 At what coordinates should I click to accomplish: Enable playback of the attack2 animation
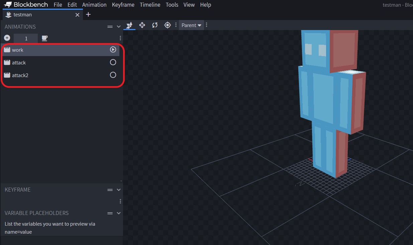click(113, 75)
